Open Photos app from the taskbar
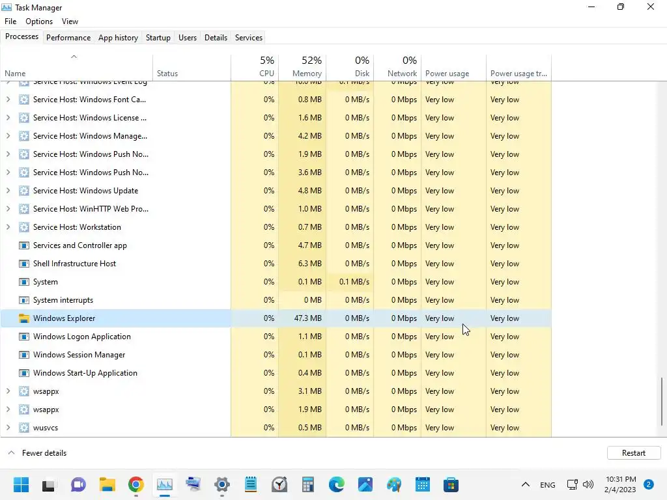Viewport: 667px width, 500px height. 365,484
